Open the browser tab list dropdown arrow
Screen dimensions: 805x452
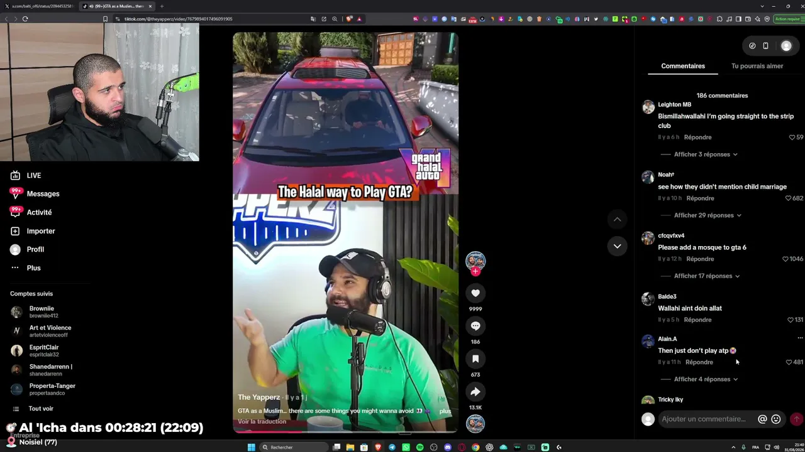tap(763, 6)
